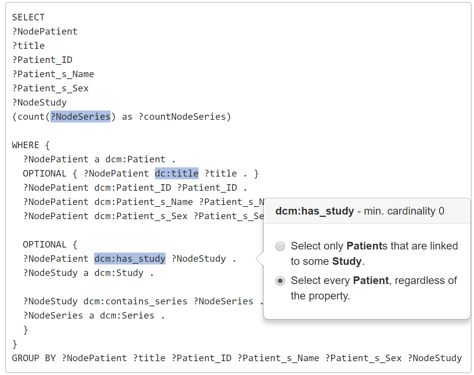Screen dimensions: 474x375
Task: Click the dcm:Patient_ID predicate in WHERE block
Action: click(x=133, y=188)
